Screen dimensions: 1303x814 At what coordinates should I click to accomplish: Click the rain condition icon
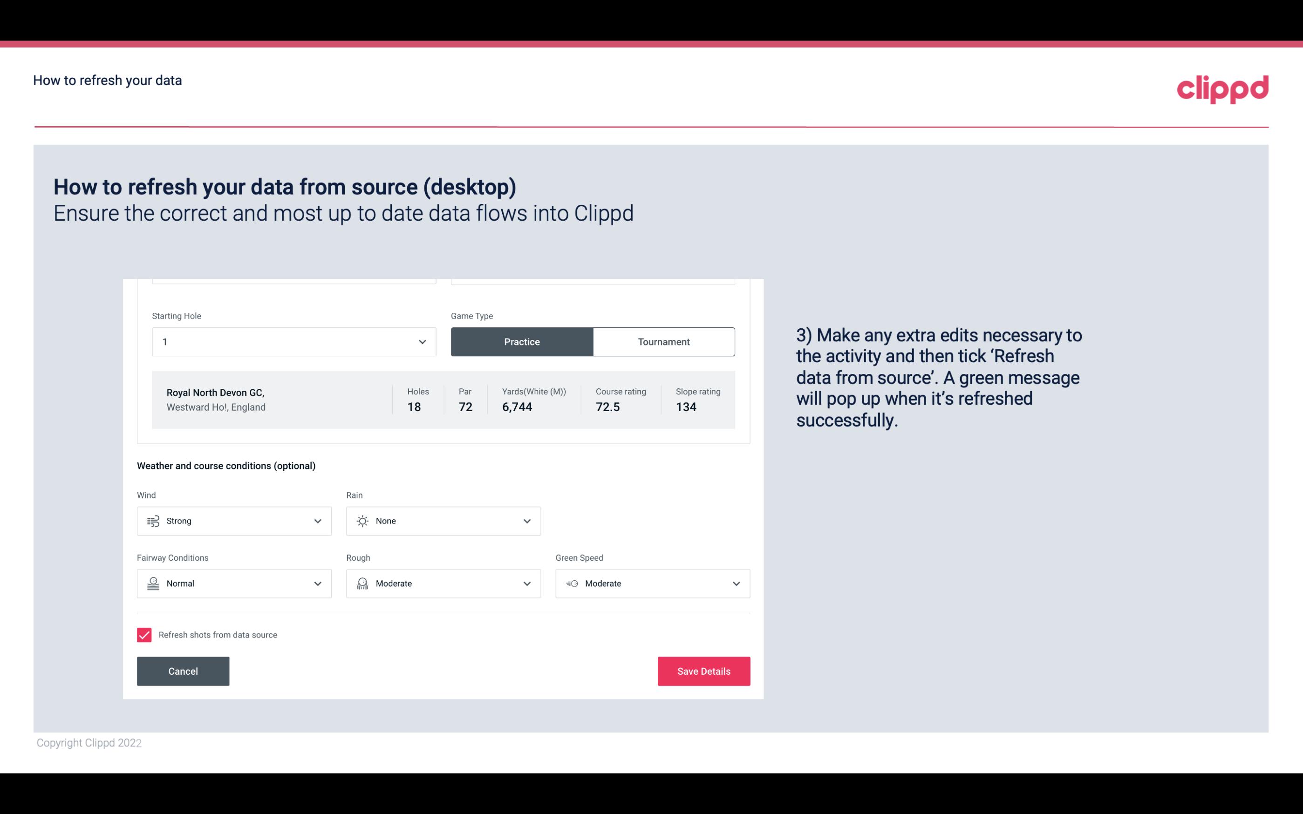pyautogui.click(x=362, y=521)
